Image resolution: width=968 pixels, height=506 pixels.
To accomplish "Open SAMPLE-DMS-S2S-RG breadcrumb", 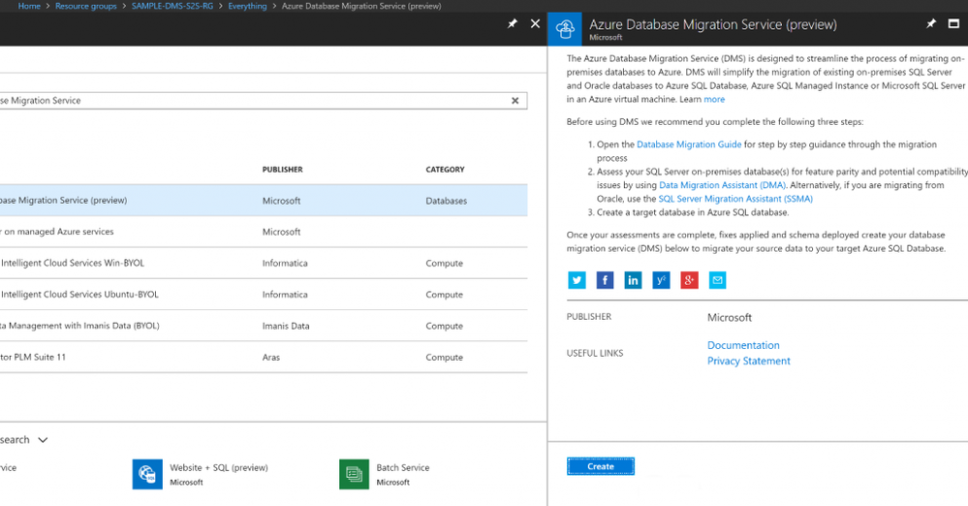I will click(172, 6).
